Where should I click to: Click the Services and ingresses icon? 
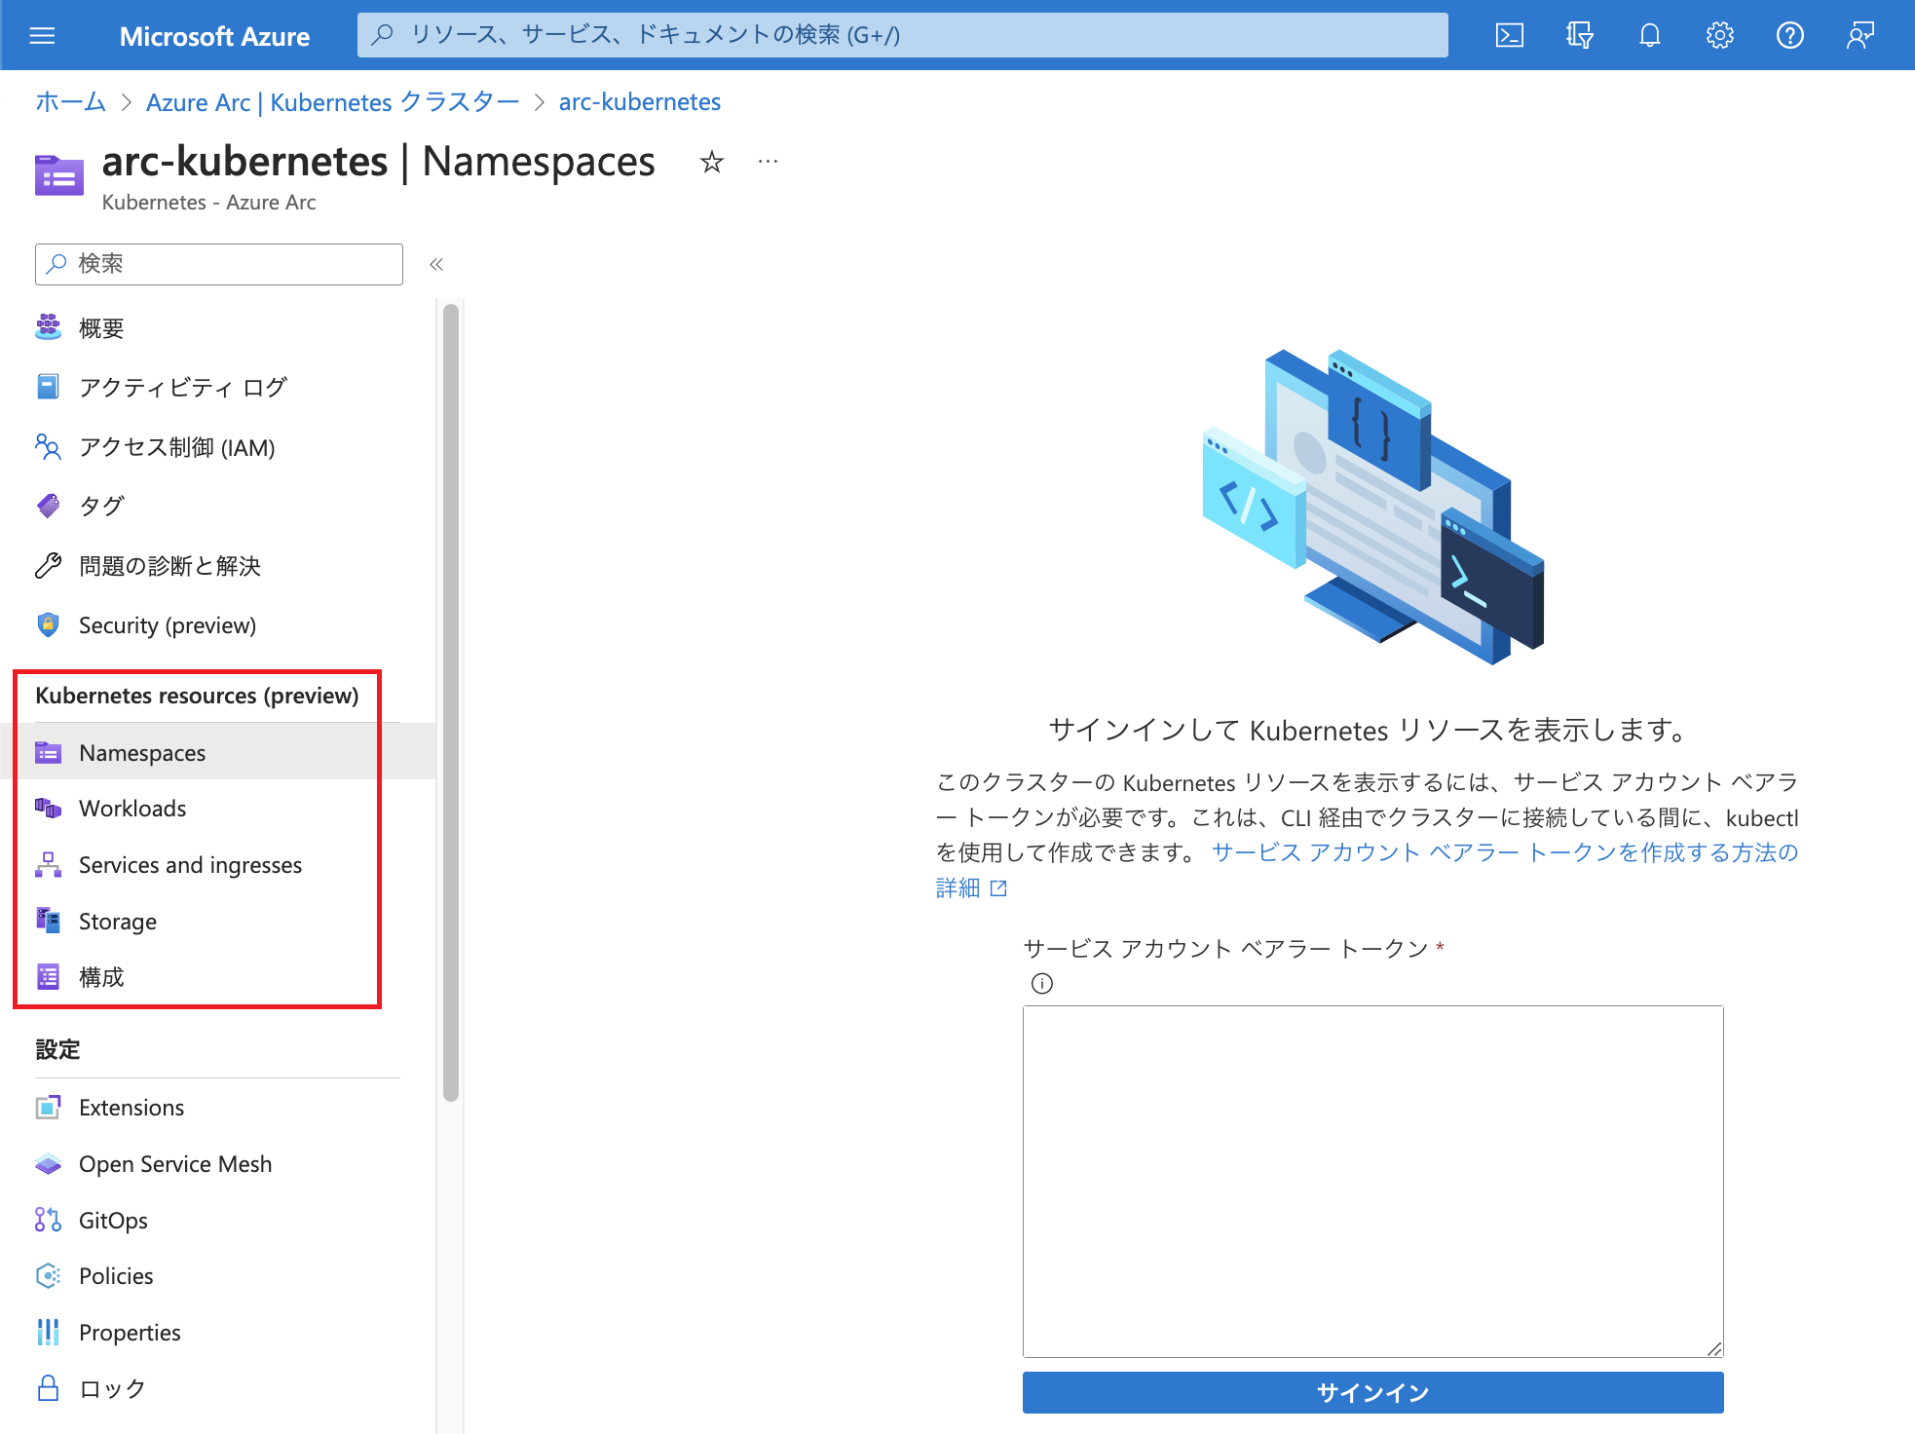[48, 864]
